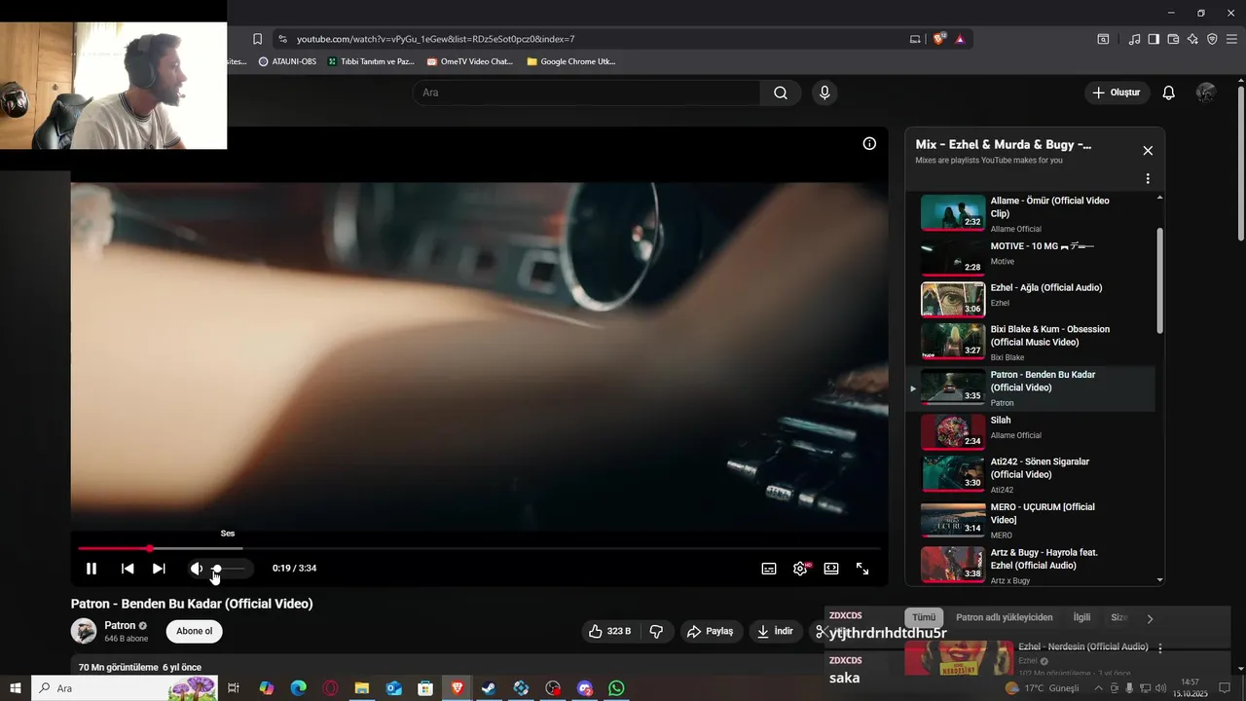
Task: Go to previous video in playlist
Action: click(x=128, y=569)
